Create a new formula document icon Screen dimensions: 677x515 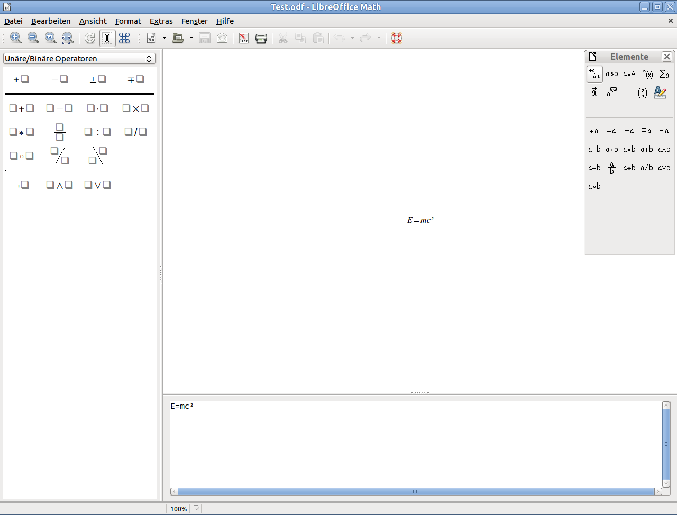coord(152,38)
